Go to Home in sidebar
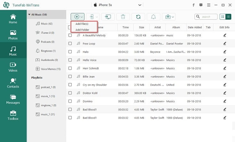 pyautogui.click(x=13, y=19)
